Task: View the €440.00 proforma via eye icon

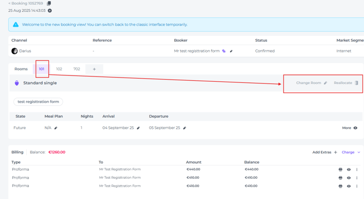Action: point(348,170)
